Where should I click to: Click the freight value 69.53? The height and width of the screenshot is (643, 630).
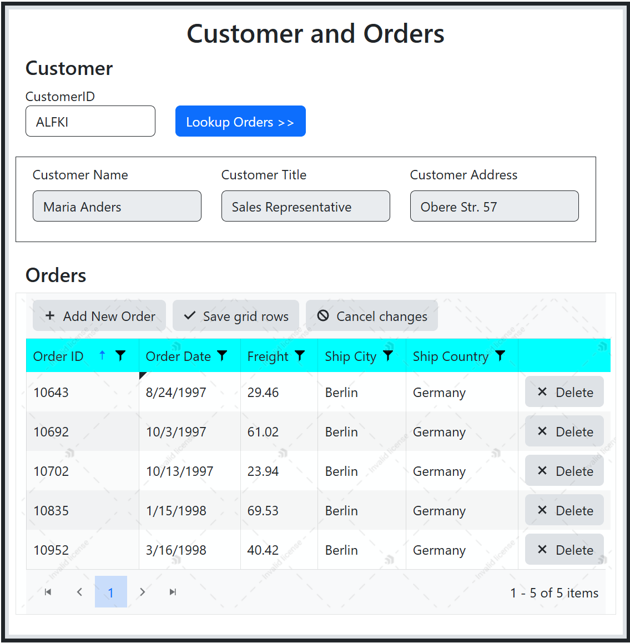coord(263,510)
